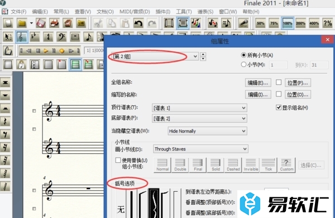Viewport: 335px width, 218px height.
Task: Set zoom to 75%
Action: click(274, 23)
